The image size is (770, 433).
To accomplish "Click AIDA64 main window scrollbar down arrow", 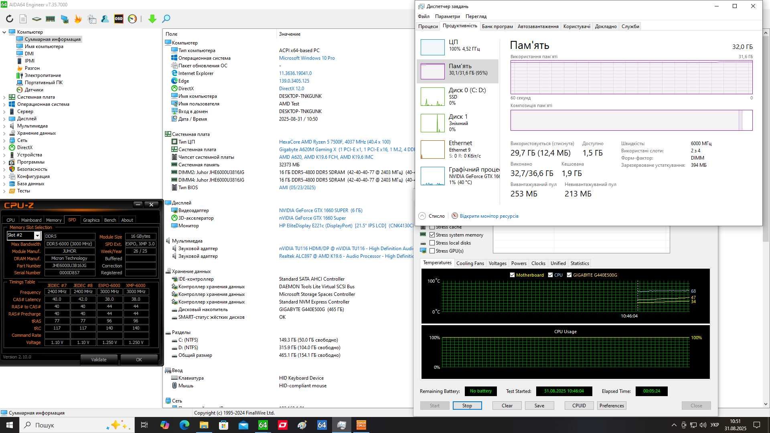I will (766, 405).
